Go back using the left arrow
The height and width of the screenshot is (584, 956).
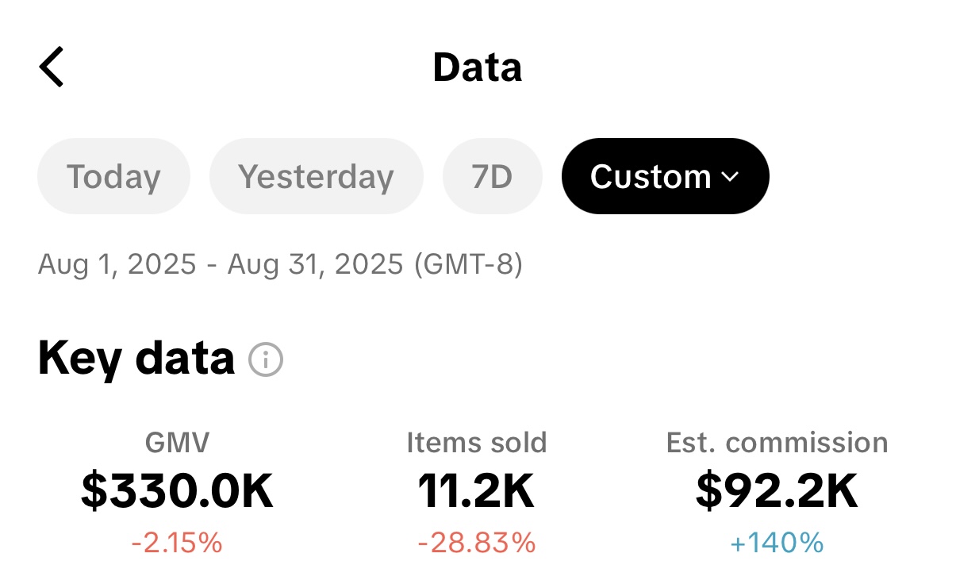pos(52,67)
